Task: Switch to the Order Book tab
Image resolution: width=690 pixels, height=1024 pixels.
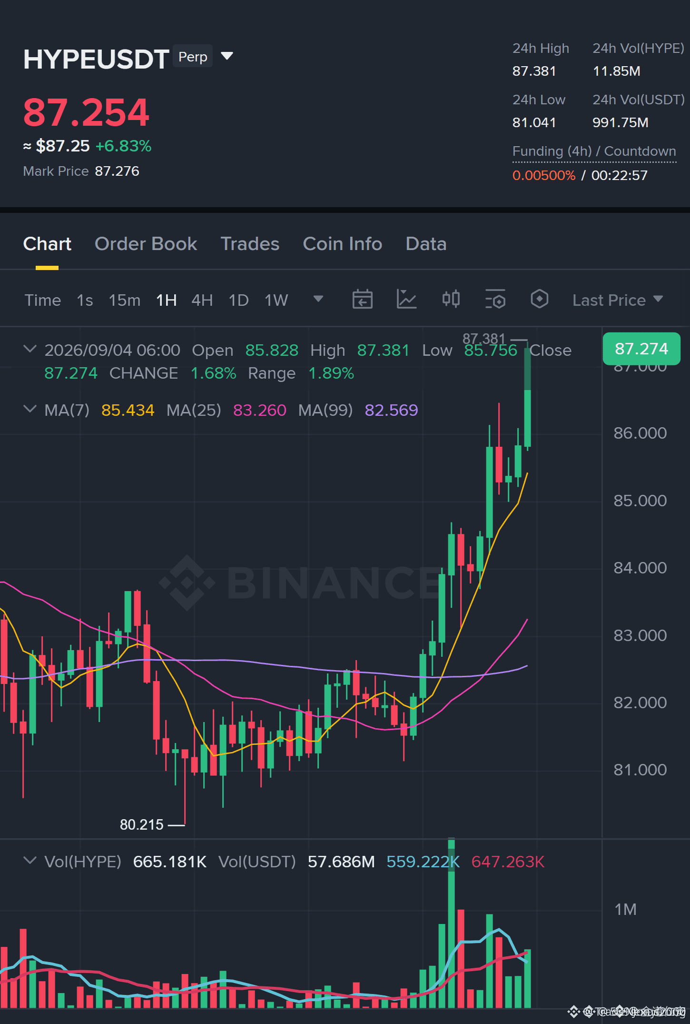Action: pyautogui.click(x=146, y=244)
